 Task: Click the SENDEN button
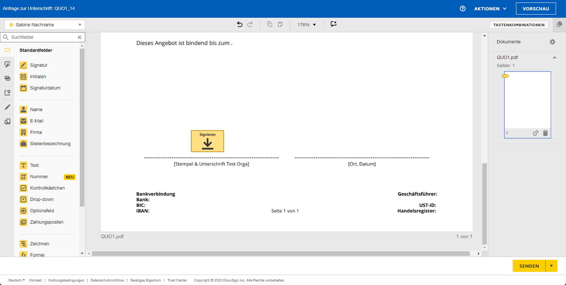tap(529, 266)
